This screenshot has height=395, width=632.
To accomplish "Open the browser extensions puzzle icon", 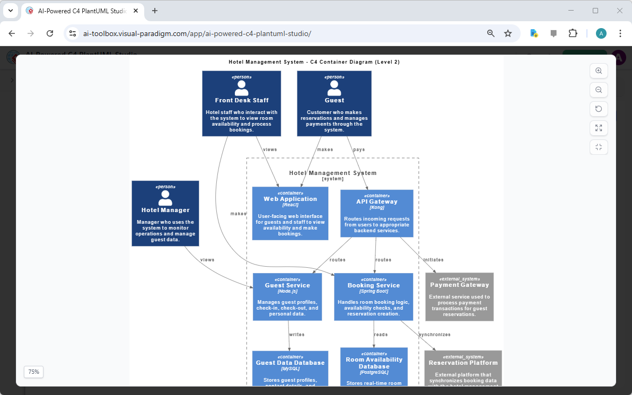I will [x=573, y=33].
